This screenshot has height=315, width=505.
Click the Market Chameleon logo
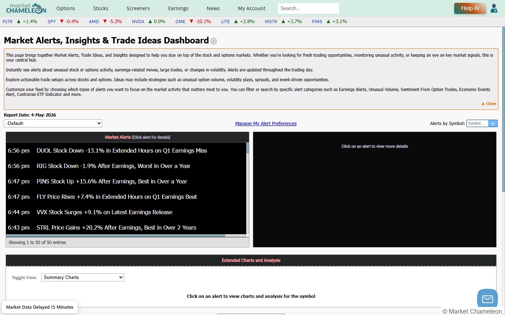[26, 8]
